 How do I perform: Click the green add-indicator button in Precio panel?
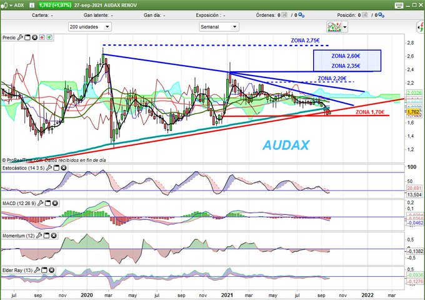tap(49, 37)
